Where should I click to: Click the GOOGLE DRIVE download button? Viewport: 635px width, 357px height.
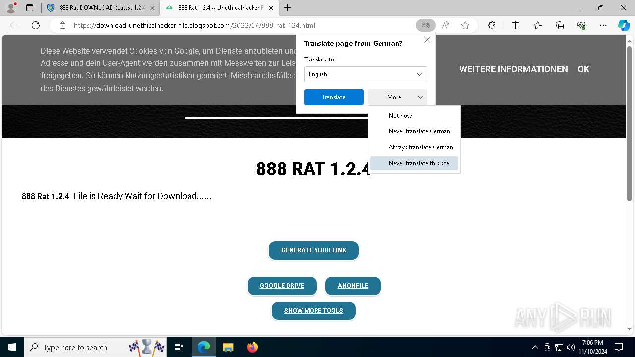(x=282, y=286)
